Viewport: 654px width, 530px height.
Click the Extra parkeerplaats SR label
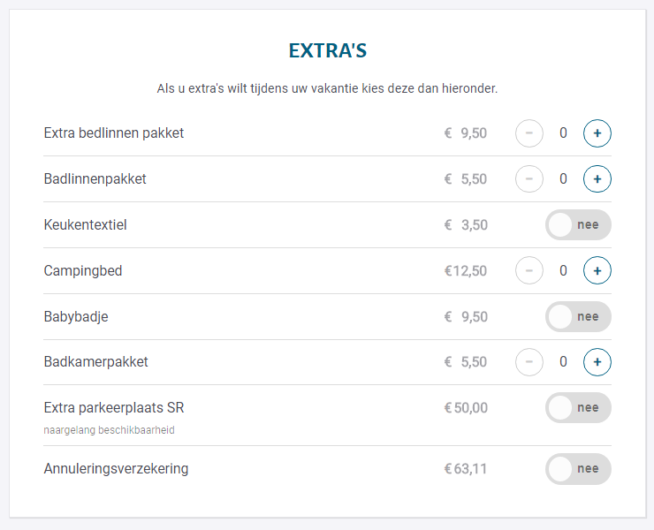coord(114,408)
